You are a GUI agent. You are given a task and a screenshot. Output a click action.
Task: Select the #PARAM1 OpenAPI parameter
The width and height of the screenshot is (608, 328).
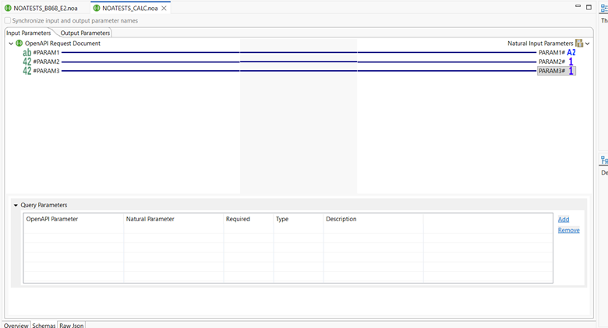tap(46, 52)
